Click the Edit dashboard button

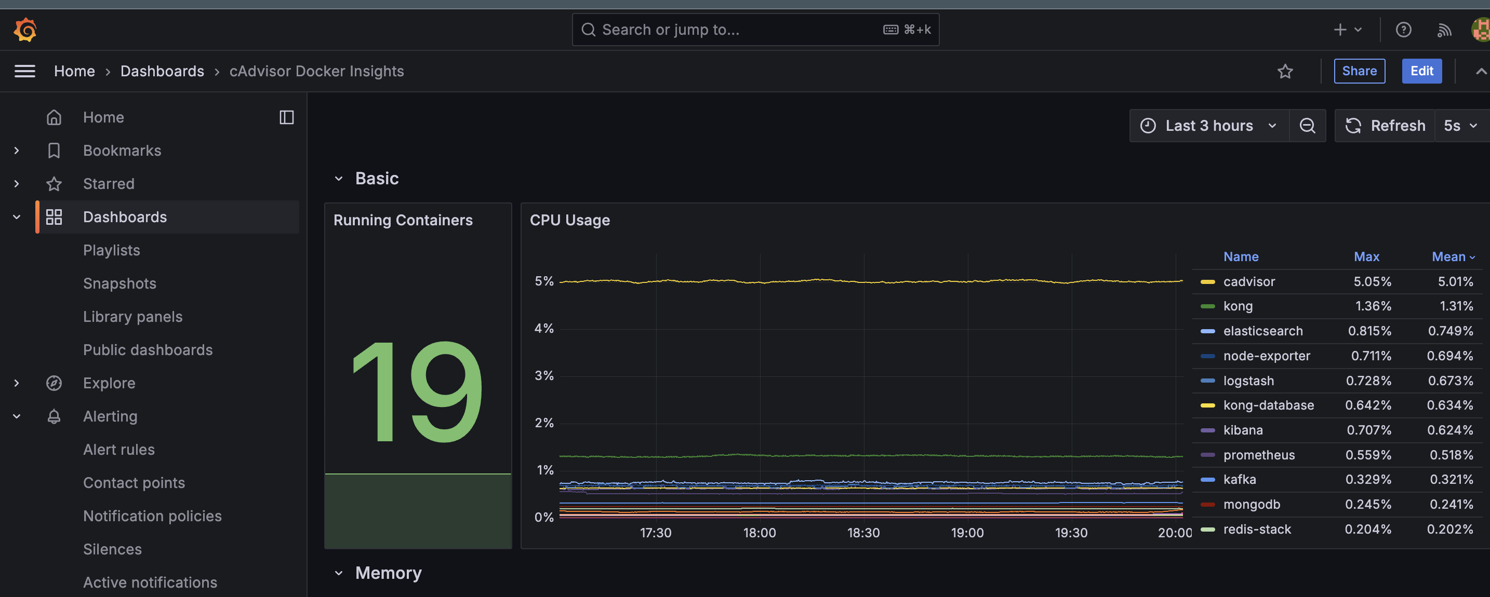click(1422, 71)
